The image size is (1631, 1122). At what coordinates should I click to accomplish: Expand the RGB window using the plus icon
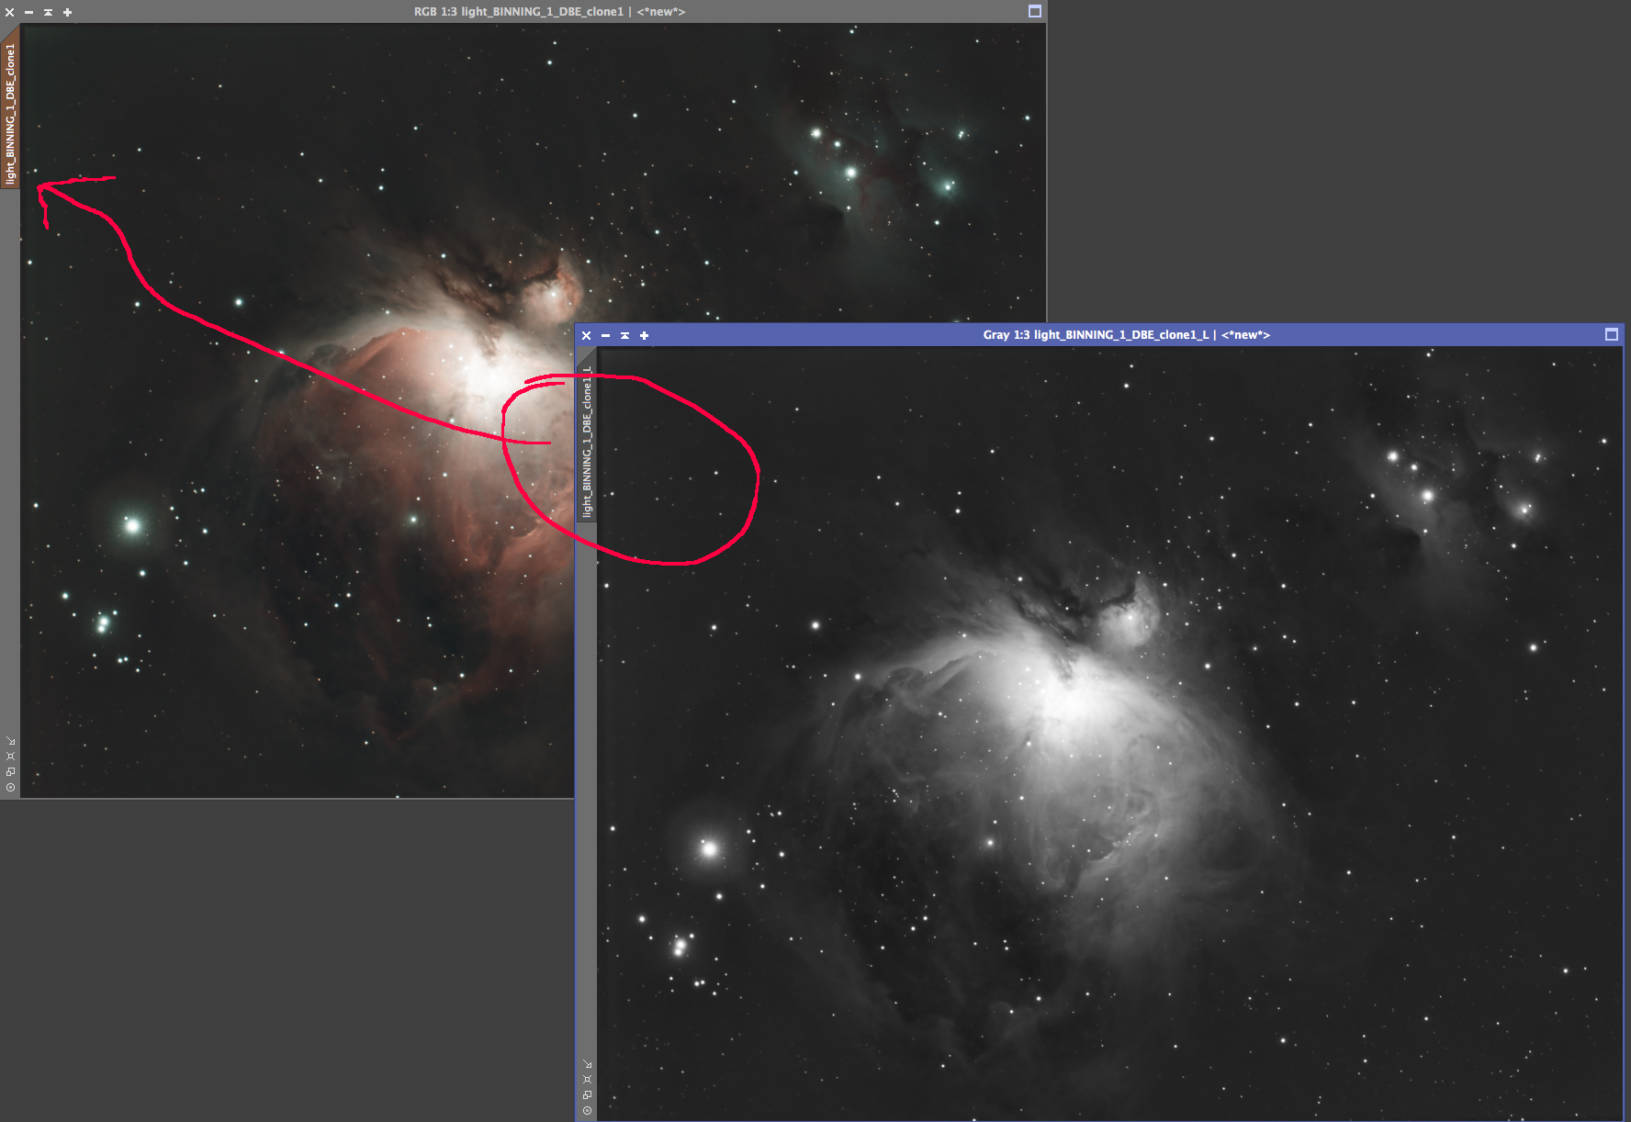(x=67, y=12)
